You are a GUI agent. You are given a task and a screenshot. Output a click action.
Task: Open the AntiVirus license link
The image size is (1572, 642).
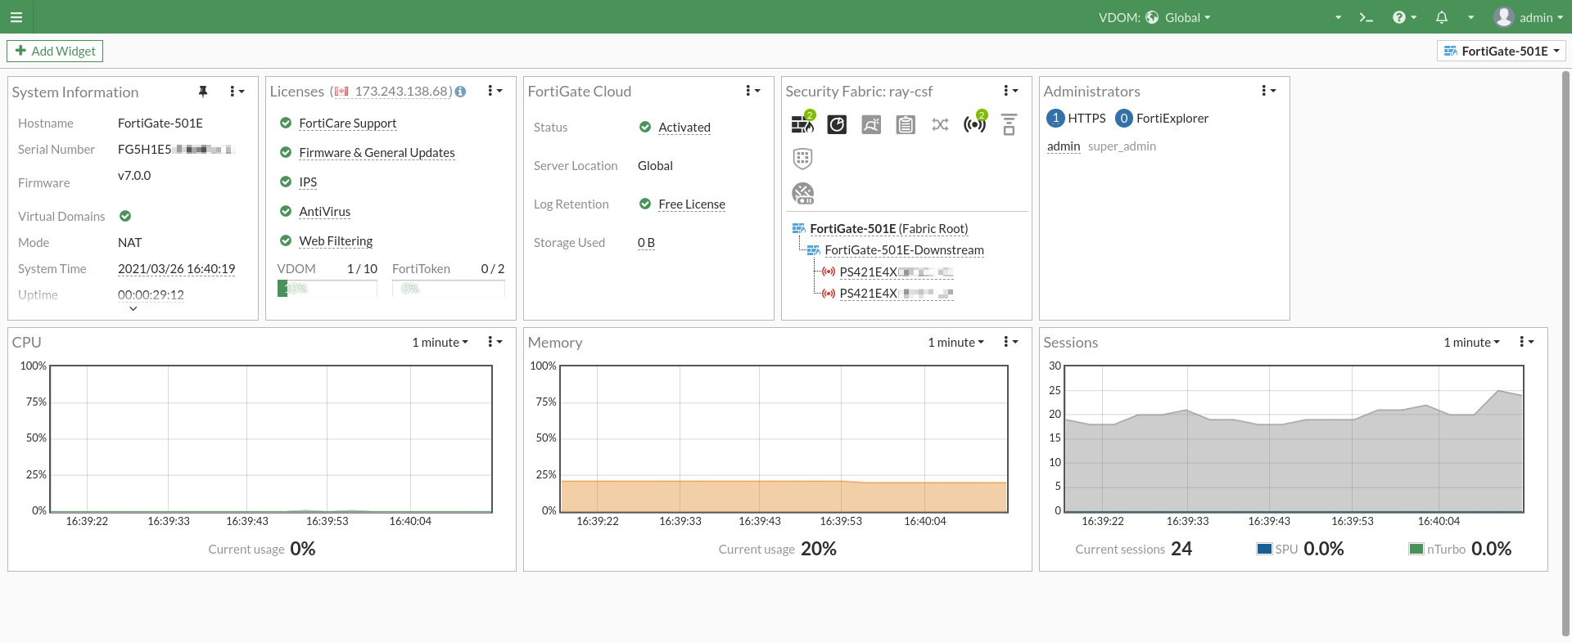[x=324, y=211]
